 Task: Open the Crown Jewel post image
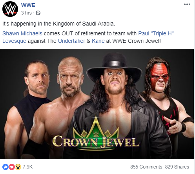[x=97, y=104]
